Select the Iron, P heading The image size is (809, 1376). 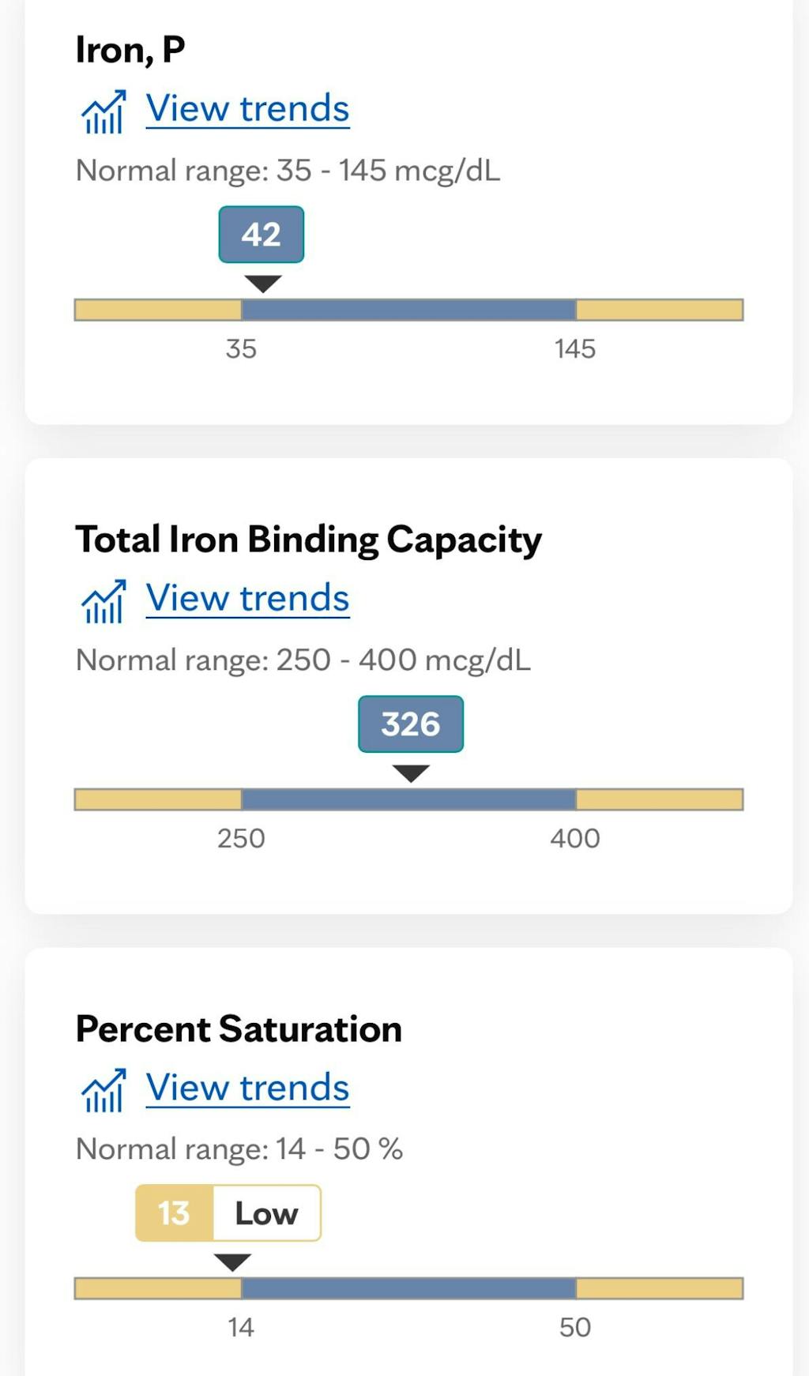pos(130,50)
